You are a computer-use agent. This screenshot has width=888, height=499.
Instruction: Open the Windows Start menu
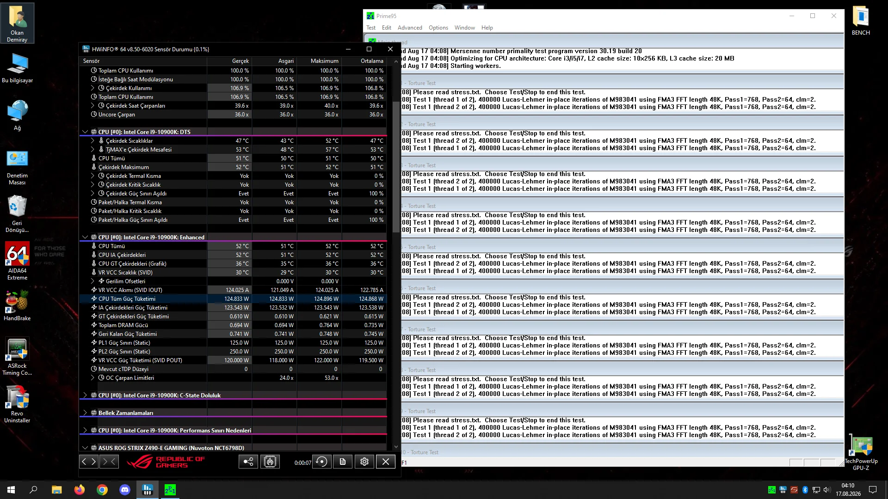[11, 490]
